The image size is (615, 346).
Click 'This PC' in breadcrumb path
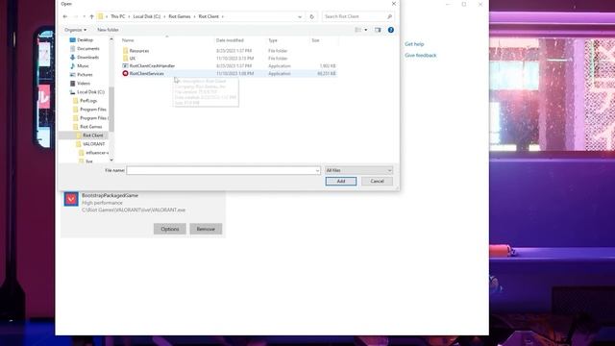[117, 16]
